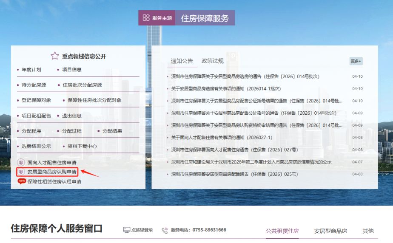393x243 pixels.
Task: Click the 服务主题 grid icon
Action: point(146,17)
